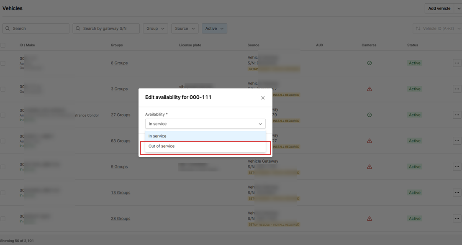Open more options for 28 Groups row

(457, 219)
